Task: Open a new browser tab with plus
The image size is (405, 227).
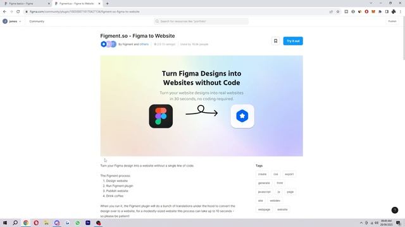Action: [107, 4]
